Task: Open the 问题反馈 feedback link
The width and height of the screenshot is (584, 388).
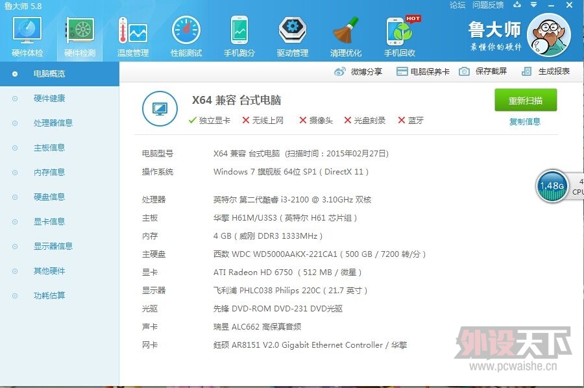Action: click(488, 5)
